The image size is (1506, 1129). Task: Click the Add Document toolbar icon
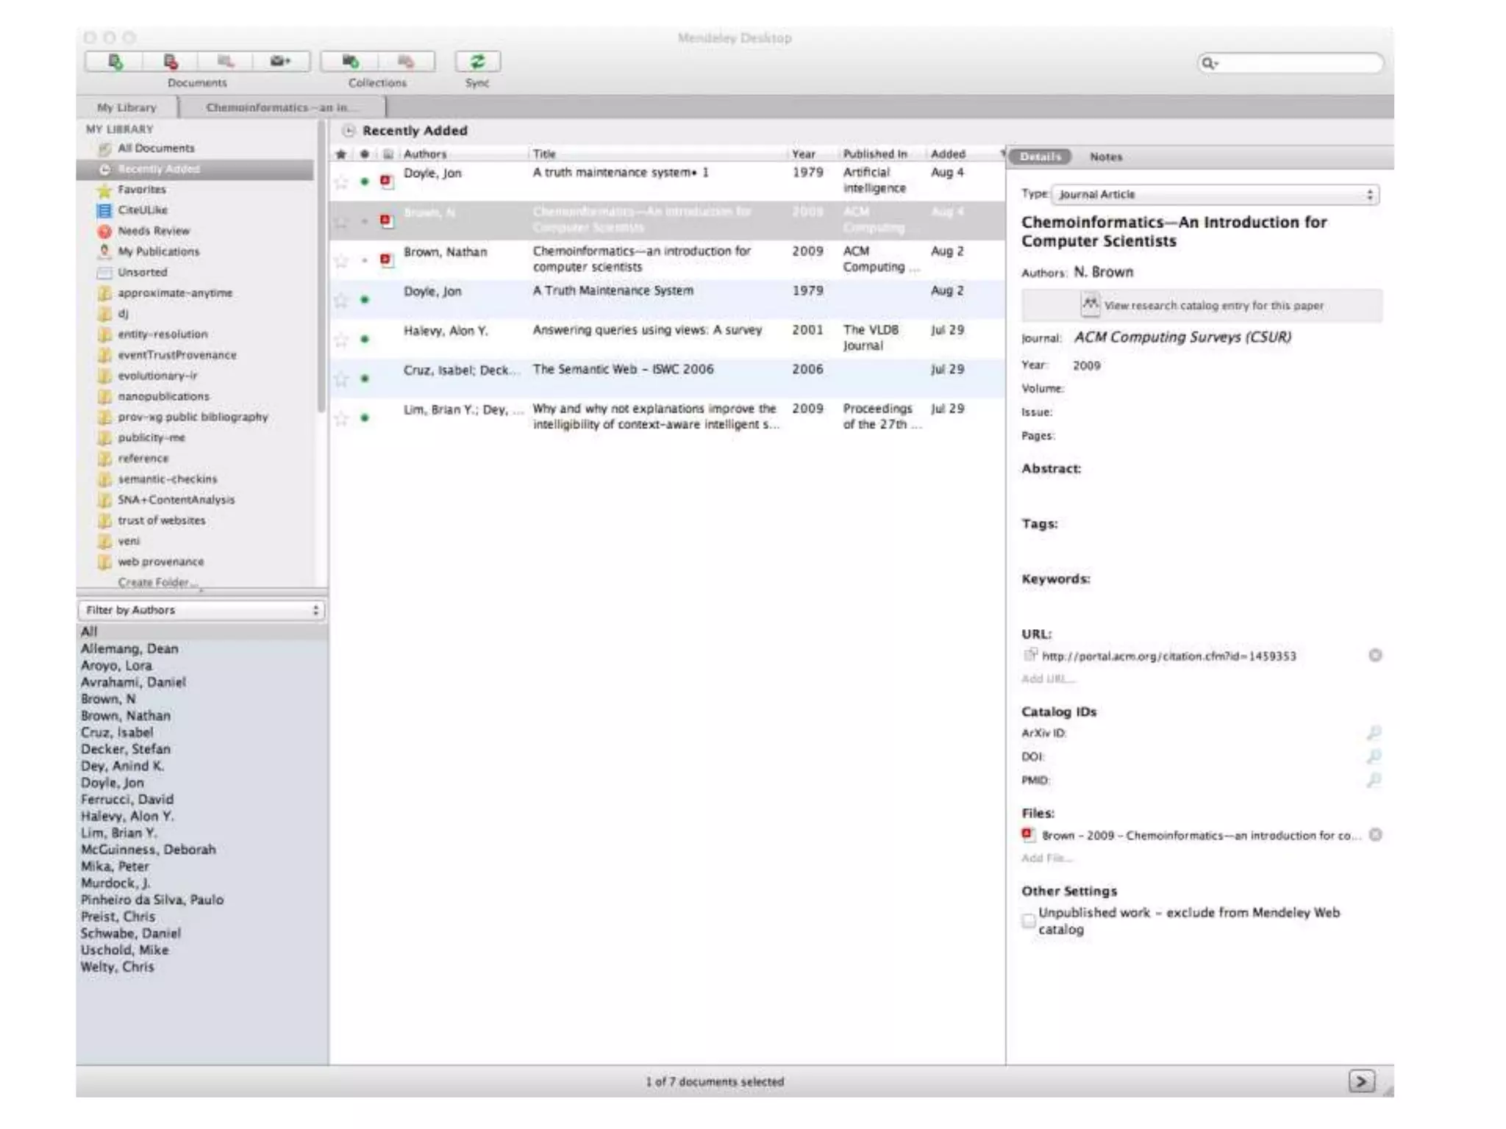[x=115, y=62]
